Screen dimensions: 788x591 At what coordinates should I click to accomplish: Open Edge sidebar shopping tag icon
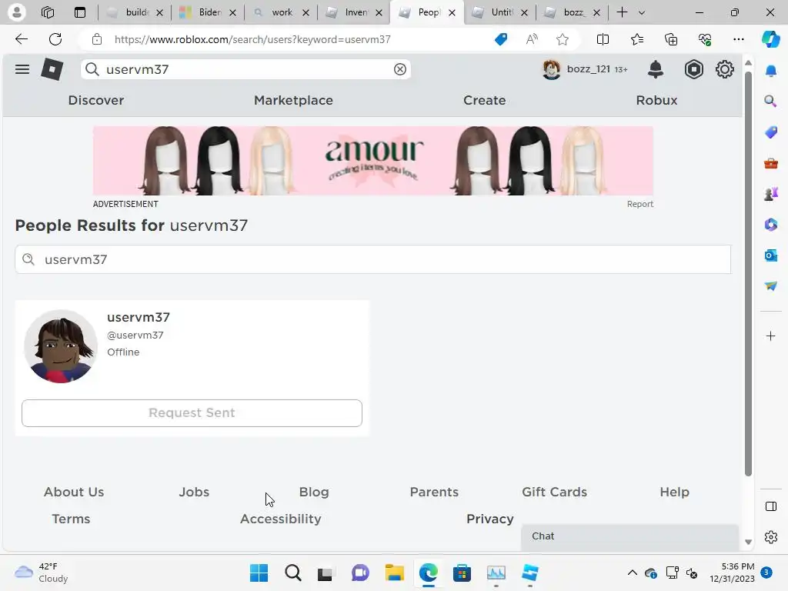pos(771,132)
